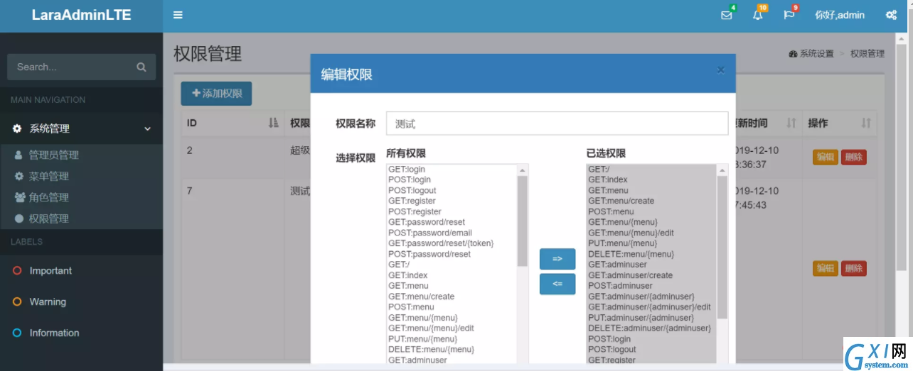Image resolution: width=913 pixels, height=371 pixels.
Task: Close the 编辑权限 dialog with X
Action: pos(720,70)
